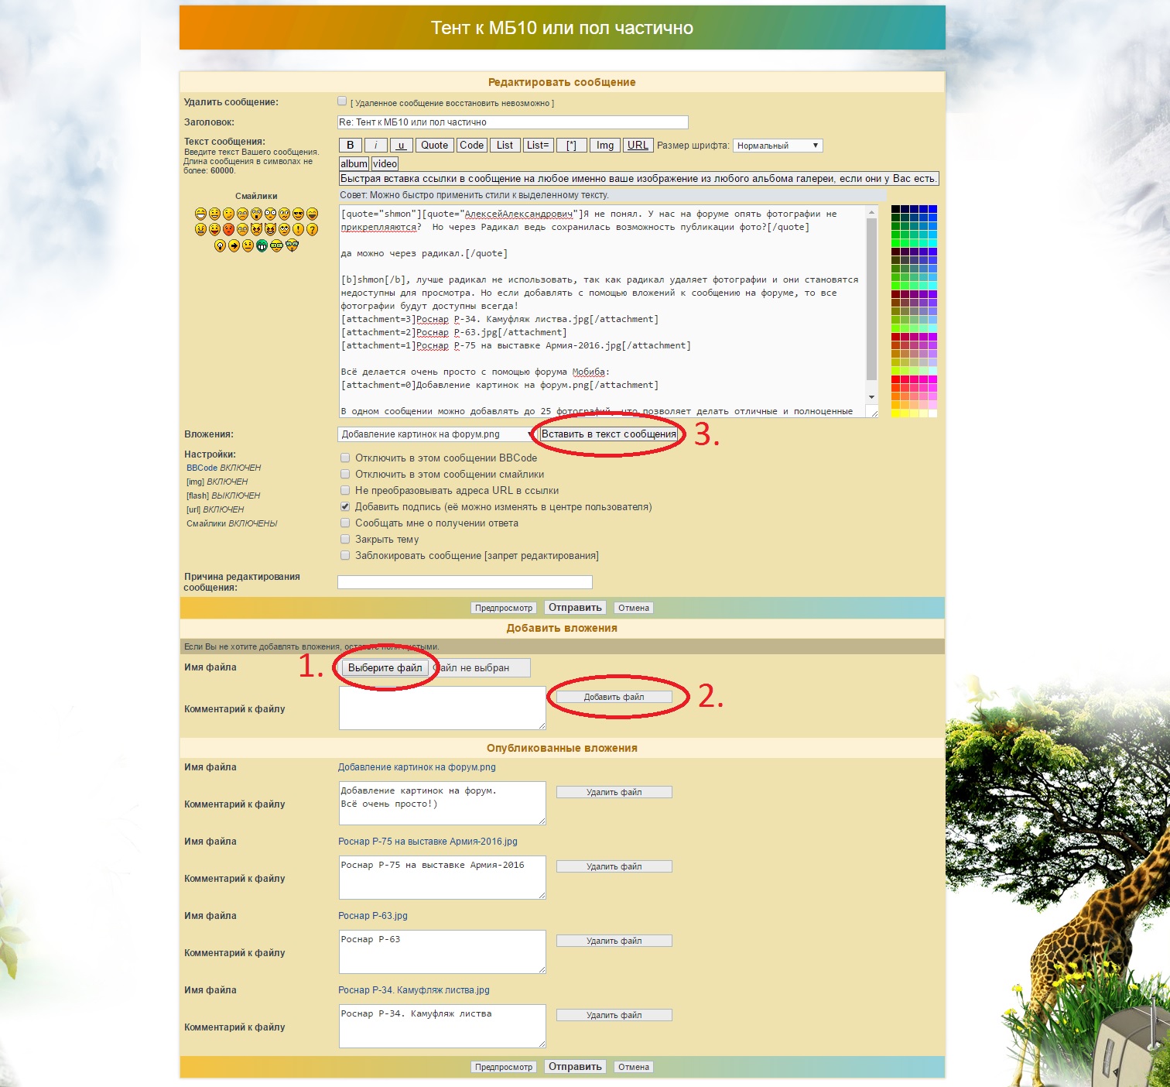
Task: Click the Img tag button
Action: pos(604,146)
